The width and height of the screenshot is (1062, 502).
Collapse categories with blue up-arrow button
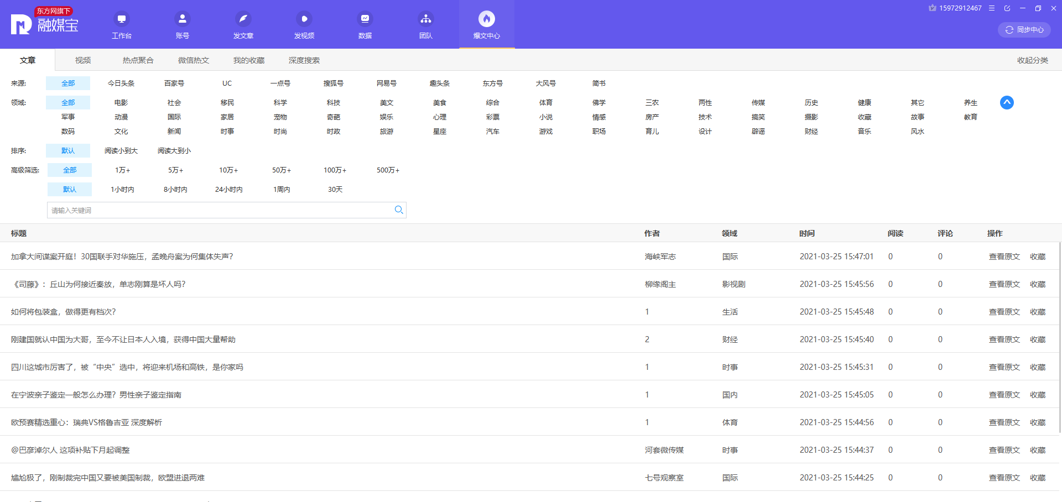point(1007,103)
